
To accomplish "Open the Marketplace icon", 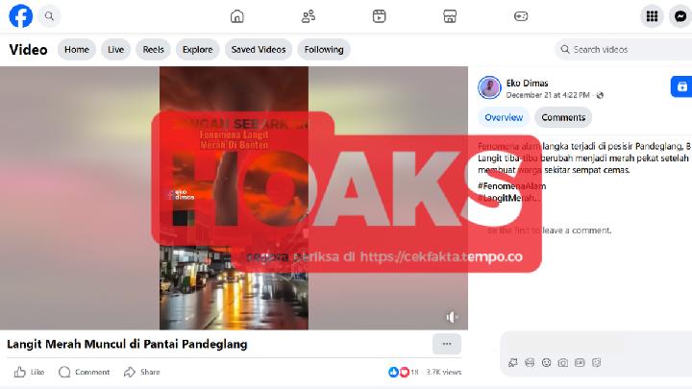I will point(450,16).
